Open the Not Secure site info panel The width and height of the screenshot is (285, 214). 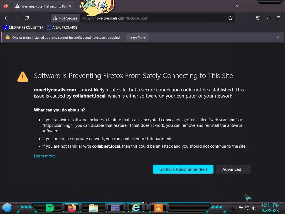tap(65, 18)
